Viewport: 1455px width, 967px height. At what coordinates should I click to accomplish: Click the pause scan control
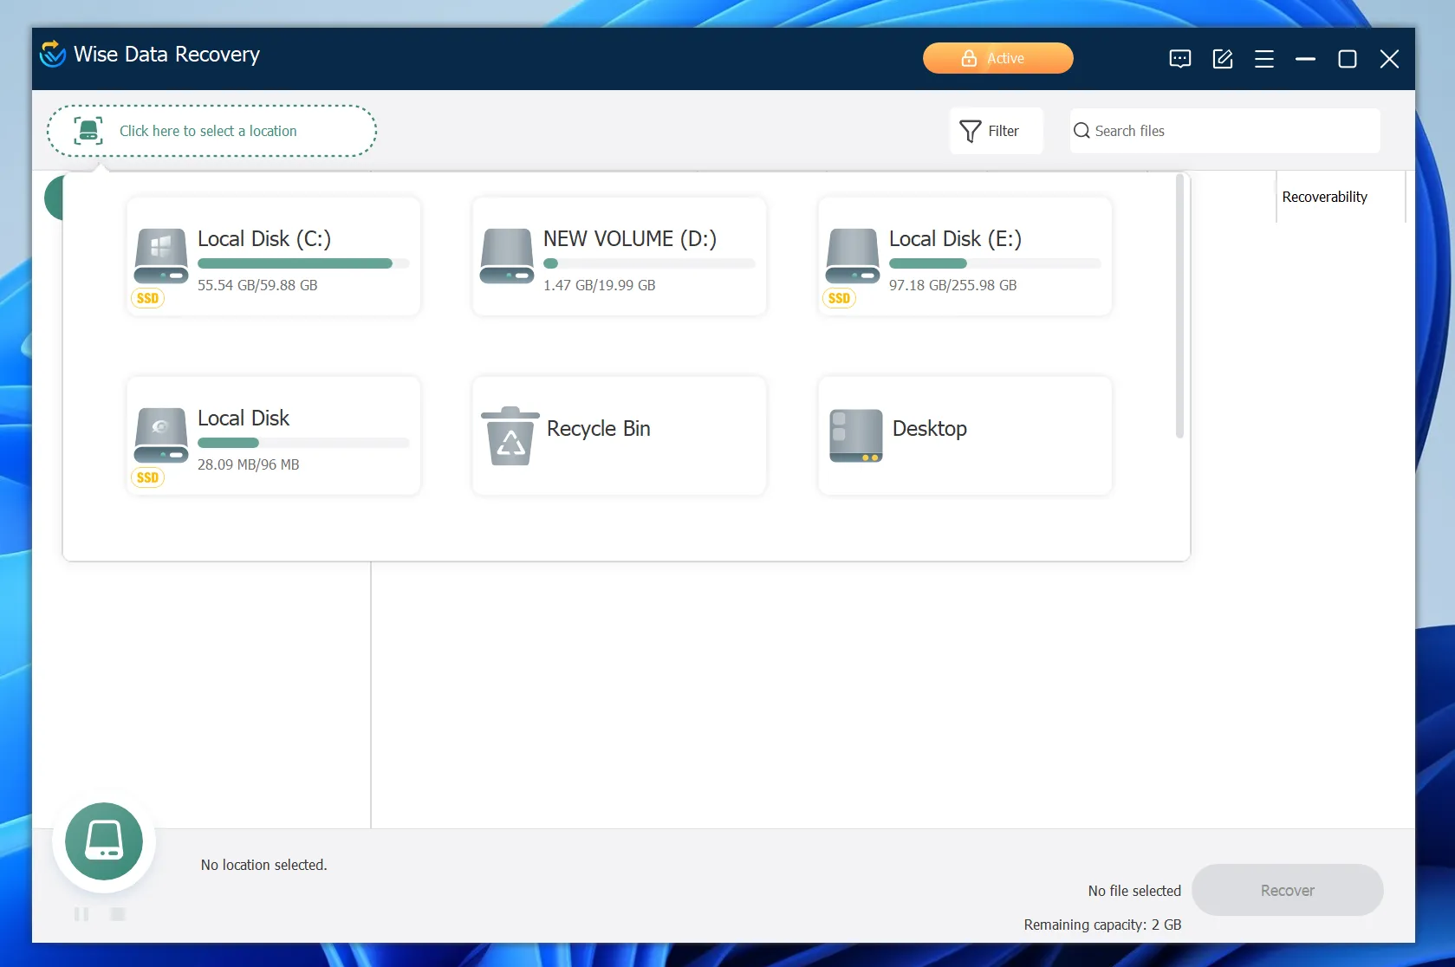(81, 914)
